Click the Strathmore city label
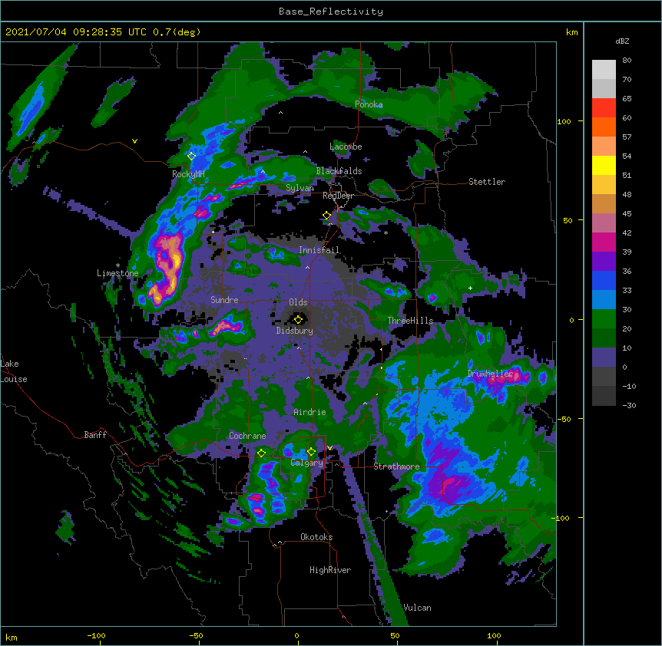662x646 pixels. tap(396, 466)
